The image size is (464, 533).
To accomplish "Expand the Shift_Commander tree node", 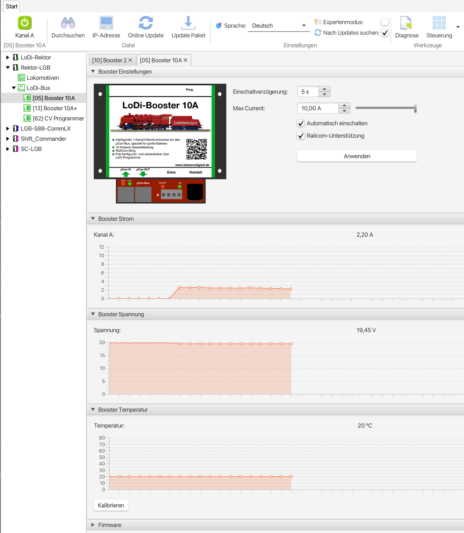I will tap(8, 139).
